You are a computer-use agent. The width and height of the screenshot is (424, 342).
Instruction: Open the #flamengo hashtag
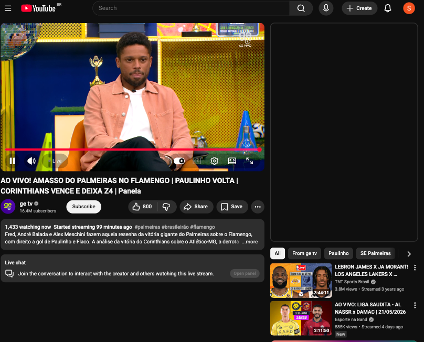[x=202, y=227]
